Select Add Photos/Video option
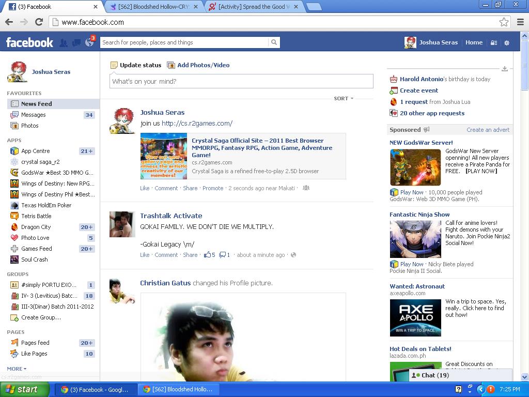This screenshot has width=529, height=397. (x=203, y=65)
